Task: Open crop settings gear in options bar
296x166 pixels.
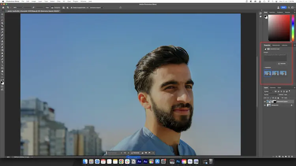Action: click(x=67, y=8)
